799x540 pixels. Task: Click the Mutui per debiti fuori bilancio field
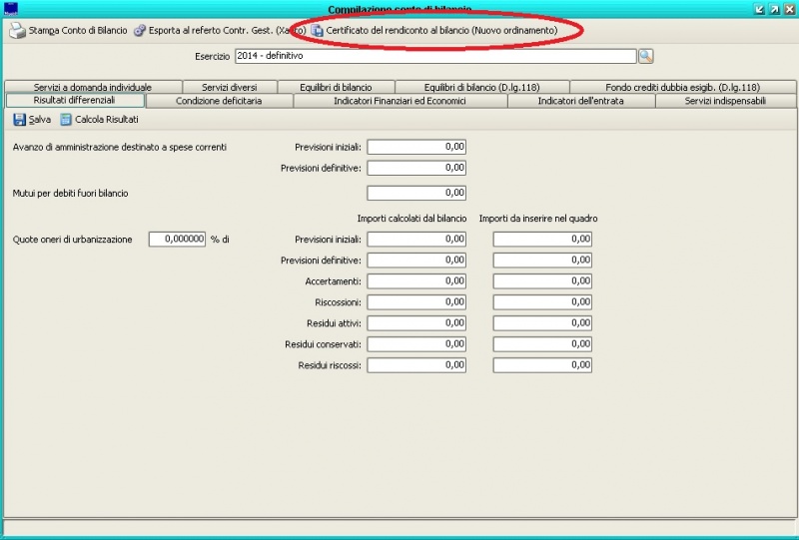(416, 193)
